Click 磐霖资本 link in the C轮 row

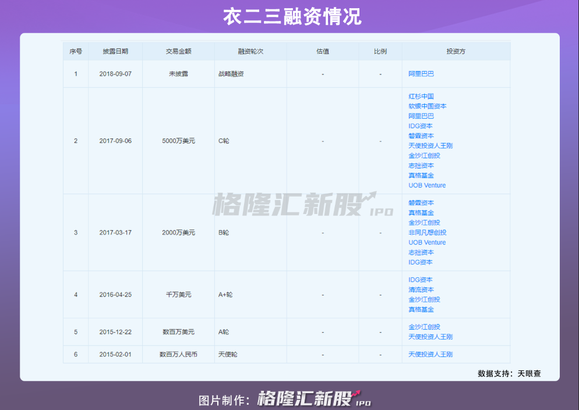(x=421, y=136)
